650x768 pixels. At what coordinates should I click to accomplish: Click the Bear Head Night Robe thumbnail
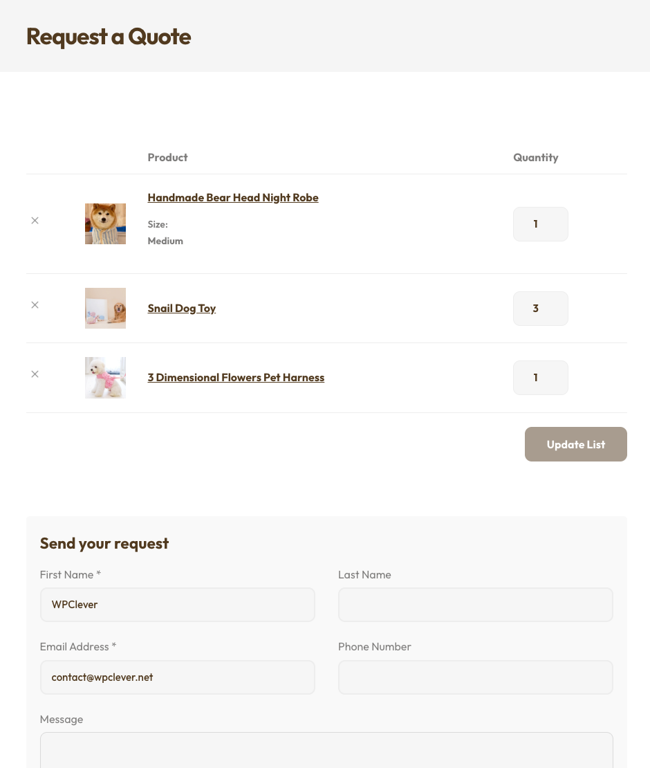click(x=105, y=223)
